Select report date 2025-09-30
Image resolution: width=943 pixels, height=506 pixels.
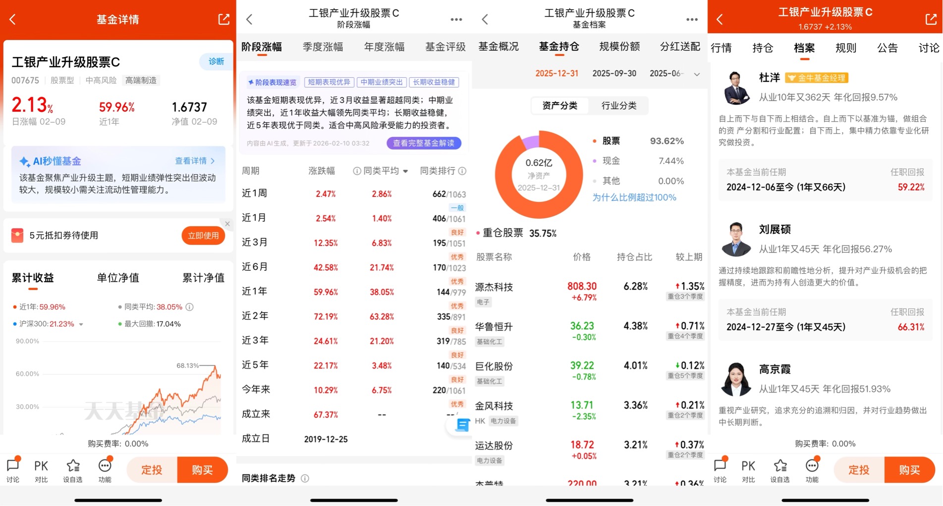614,73
